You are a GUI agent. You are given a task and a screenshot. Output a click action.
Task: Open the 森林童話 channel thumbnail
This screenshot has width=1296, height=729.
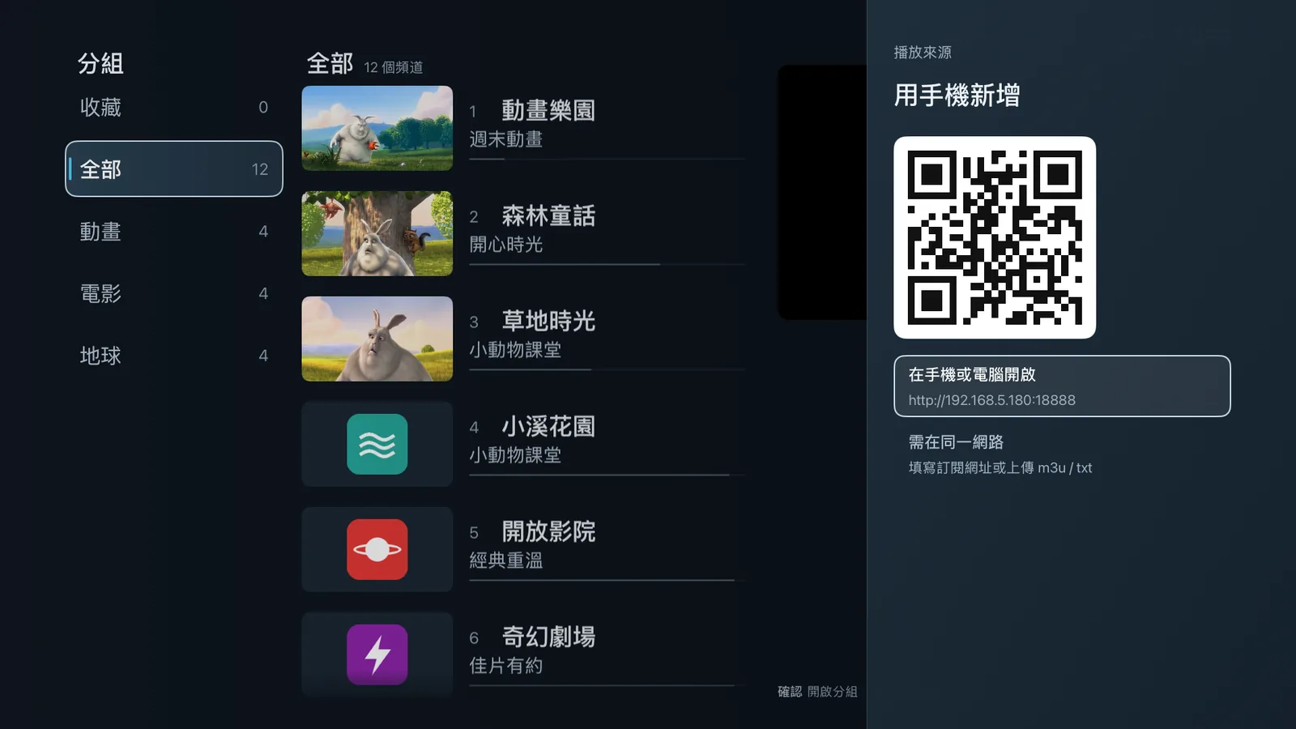[377, 233]
